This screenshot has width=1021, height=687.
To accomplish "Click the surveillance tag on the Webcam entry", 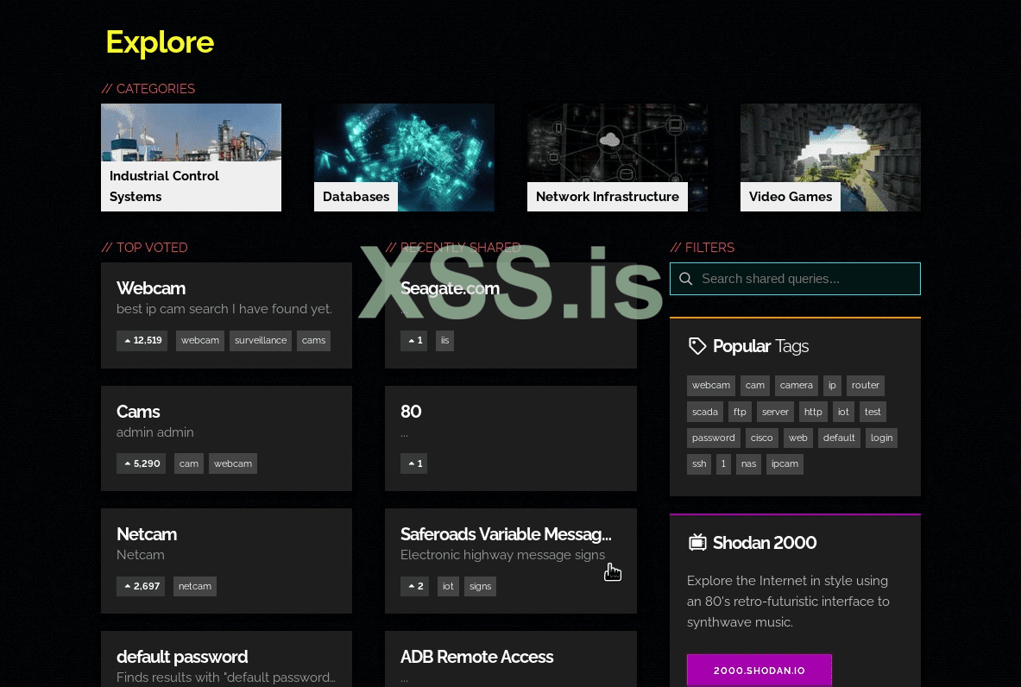I will click(x=261, y=340).
